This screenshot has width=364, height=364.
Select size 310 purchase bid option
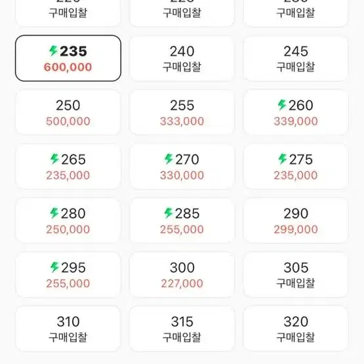[68, 329]
